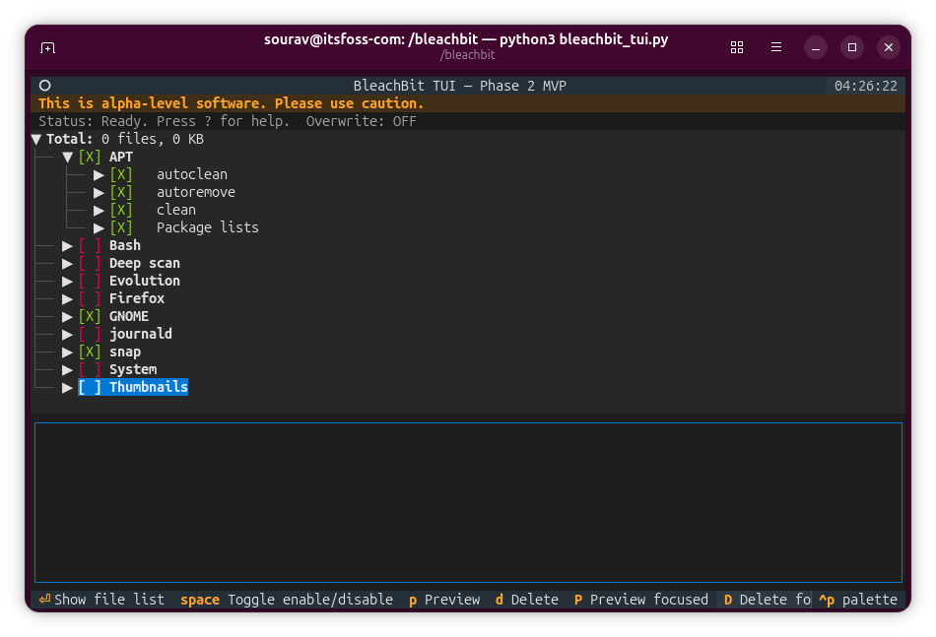Expand the autoclean node arrow
Viewport: 936px width, 637px height.
pos(99,175)
